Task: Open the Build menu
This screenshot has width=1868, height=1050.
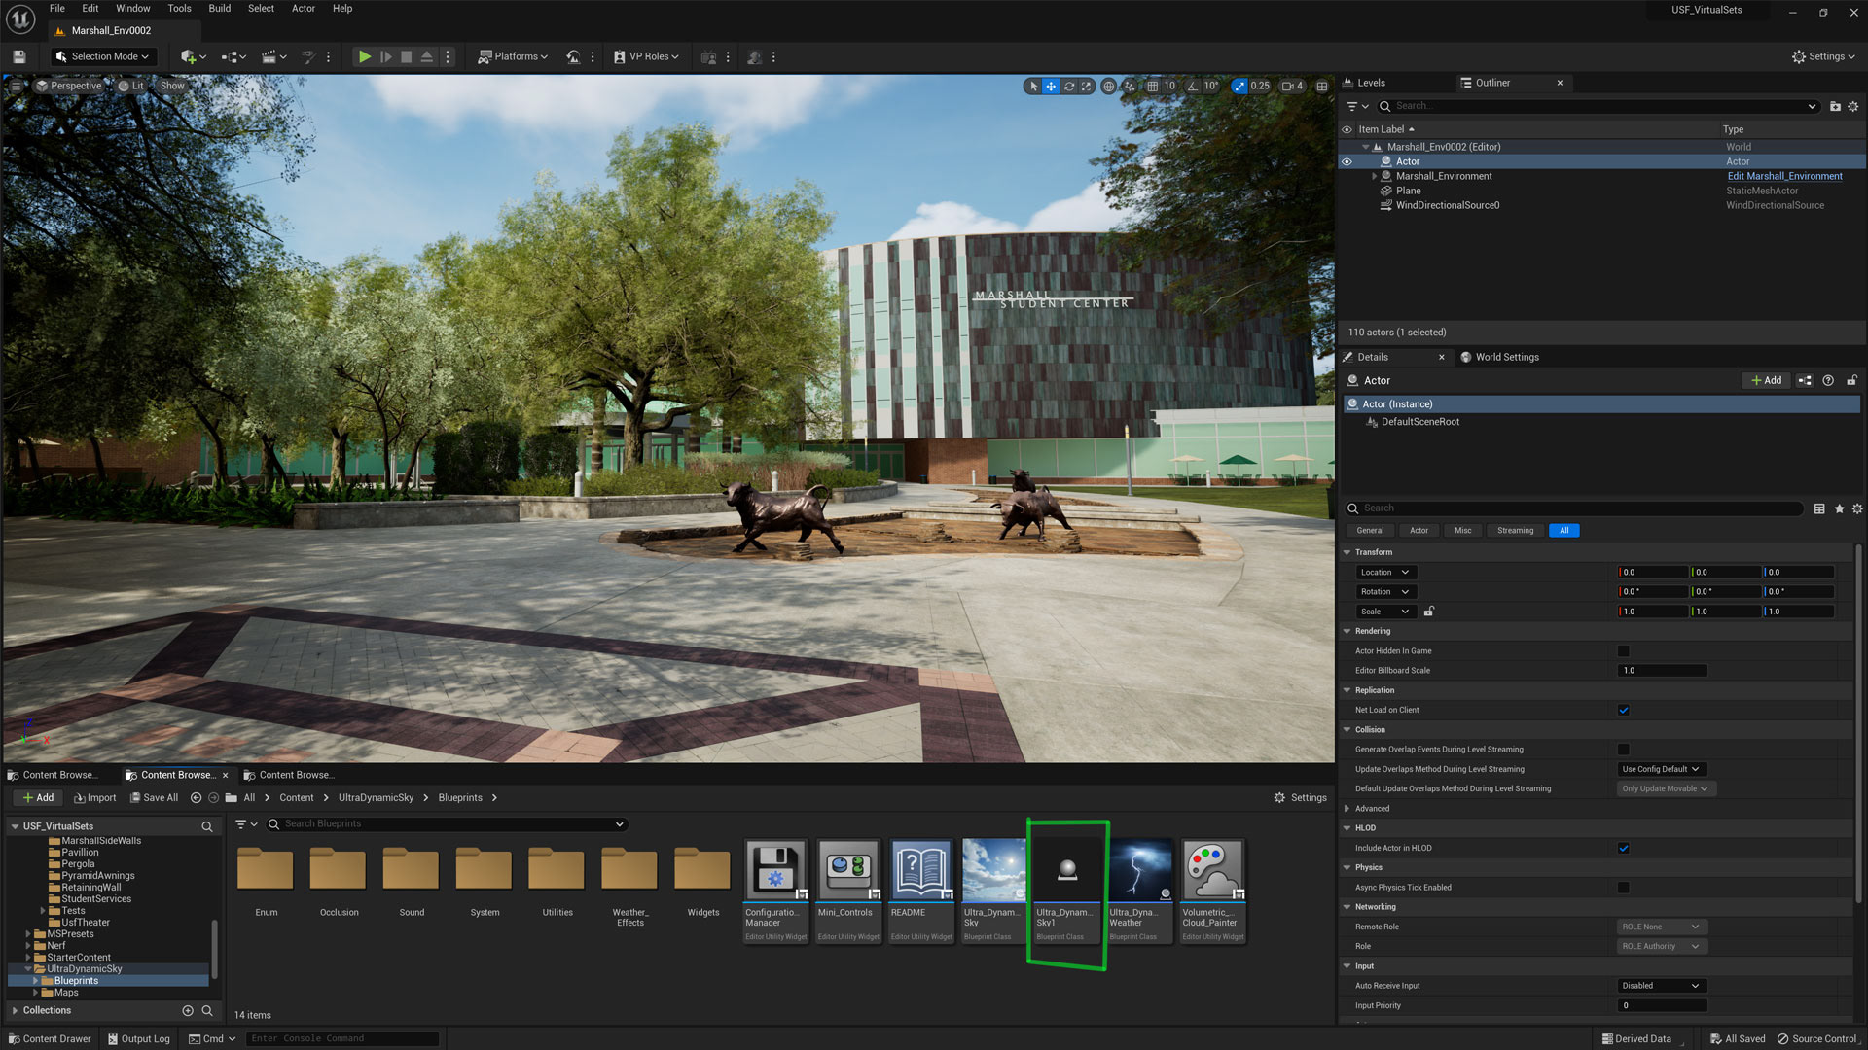Action: tap(219, 9)
